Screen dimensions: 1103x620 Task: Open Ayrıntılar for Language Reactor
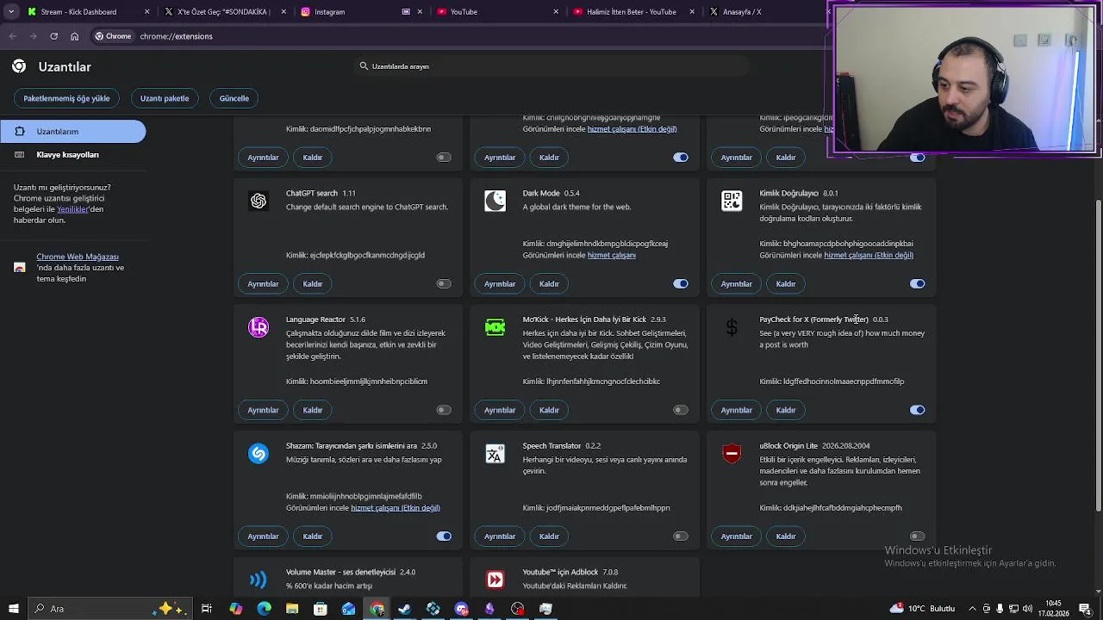(263, 410)
